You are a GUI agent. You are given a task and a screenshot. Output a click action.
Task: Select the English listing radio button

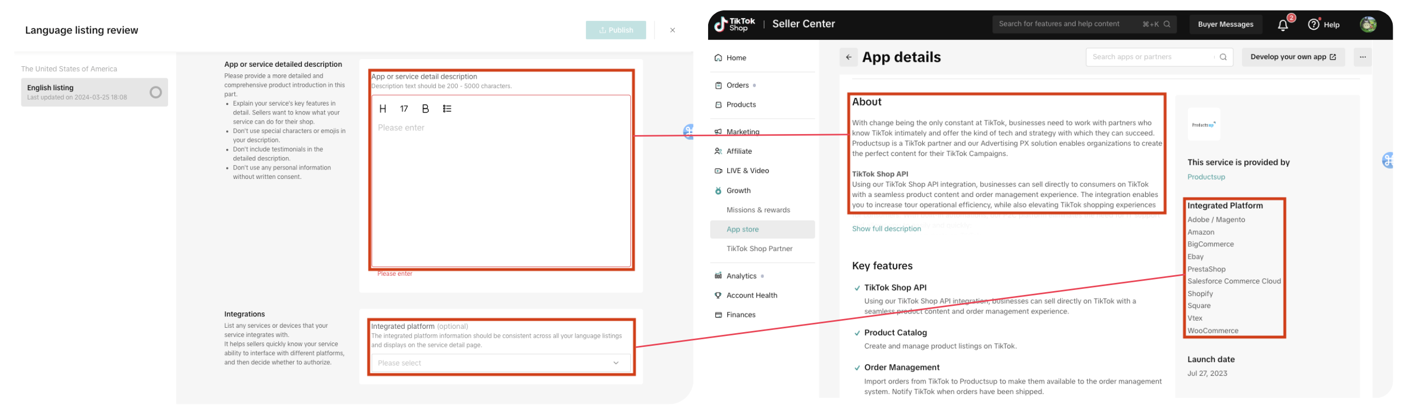(156, 92)
